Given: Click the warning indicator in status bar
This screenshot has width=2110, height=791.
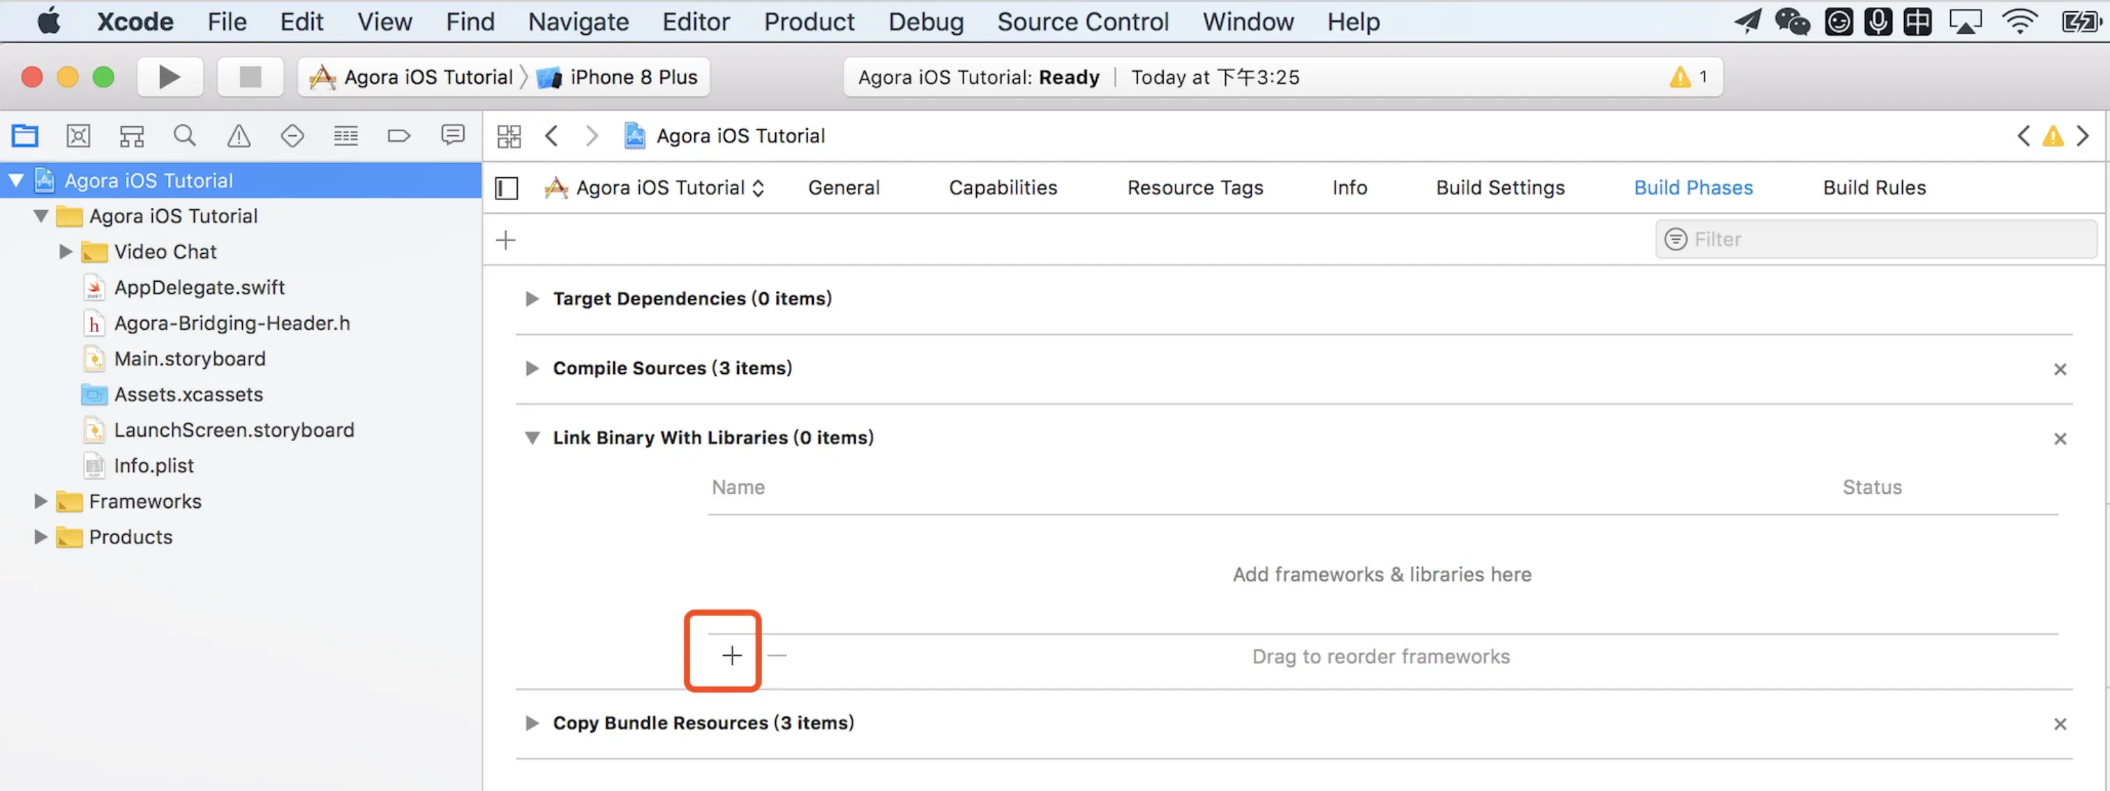Looking at the screenshot, I should [x=1689, y=77].
